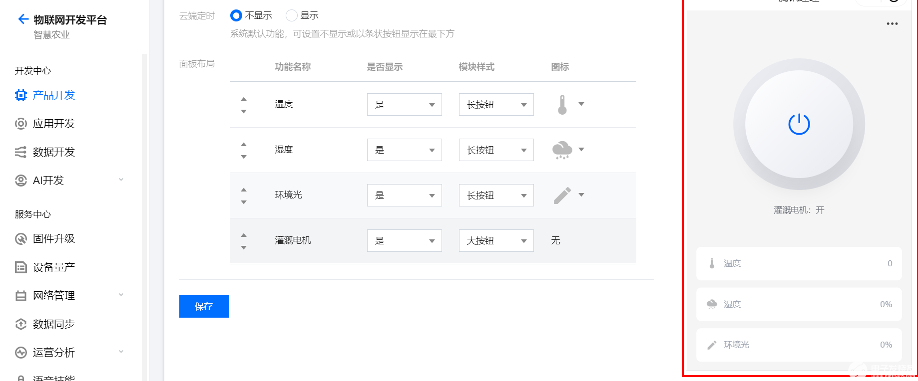The height and width of the screenshot is (381, 918).
Task: Tap the power button in phone preview
Action: (x=799, y=124)
